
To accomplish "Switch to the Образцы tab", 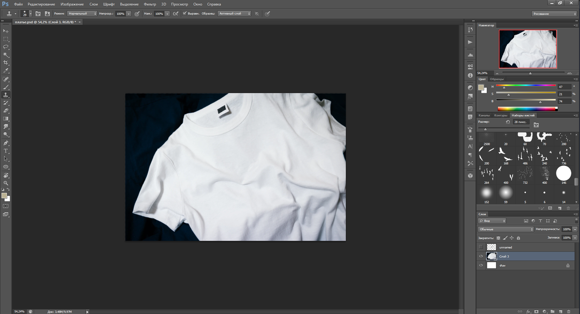I will (496, 79).
